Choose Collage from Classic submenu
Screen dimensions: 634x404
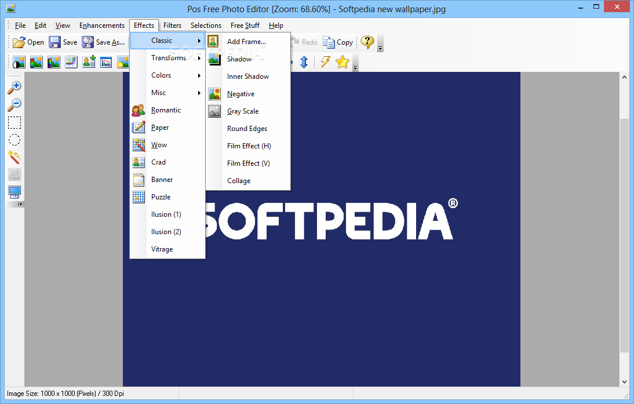coord(248,181)
